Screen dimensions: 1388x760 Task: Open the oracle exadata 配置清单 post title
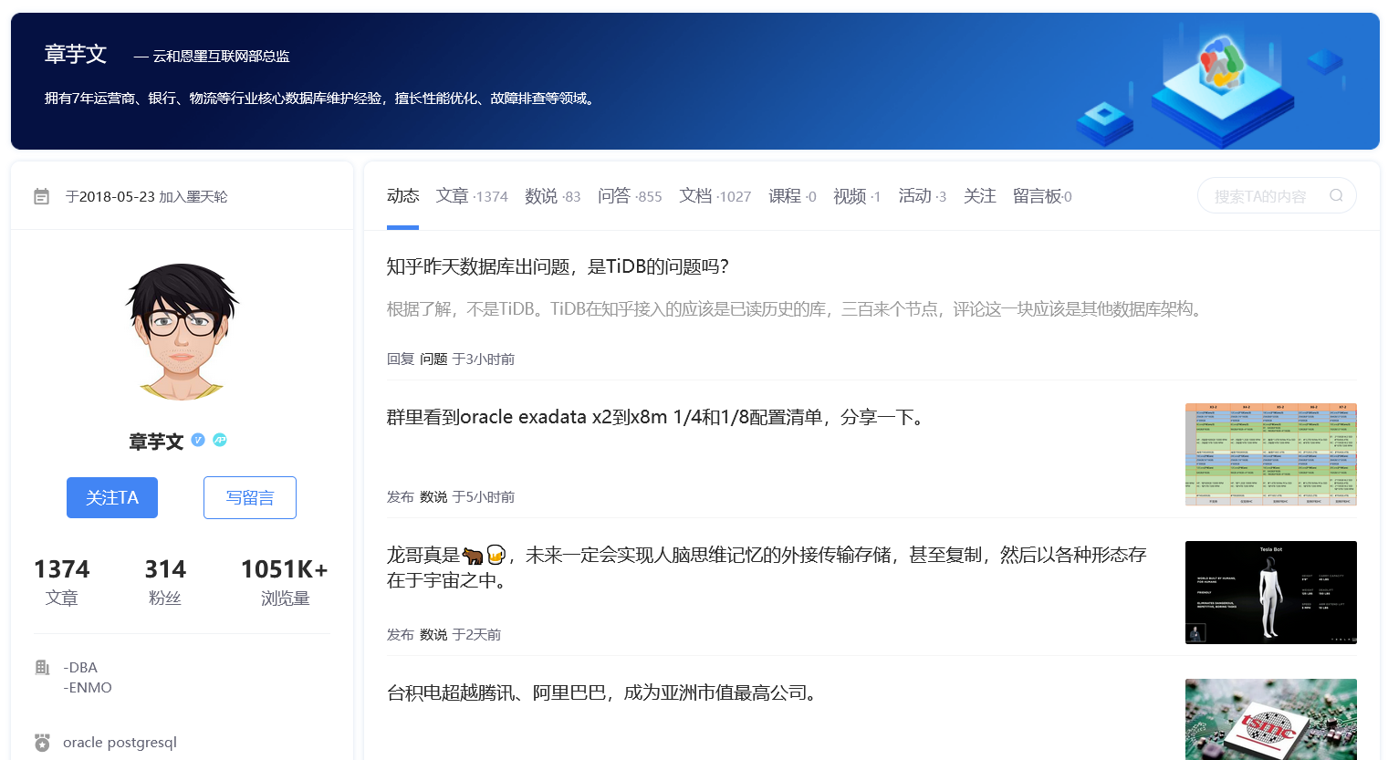point(657,417)
